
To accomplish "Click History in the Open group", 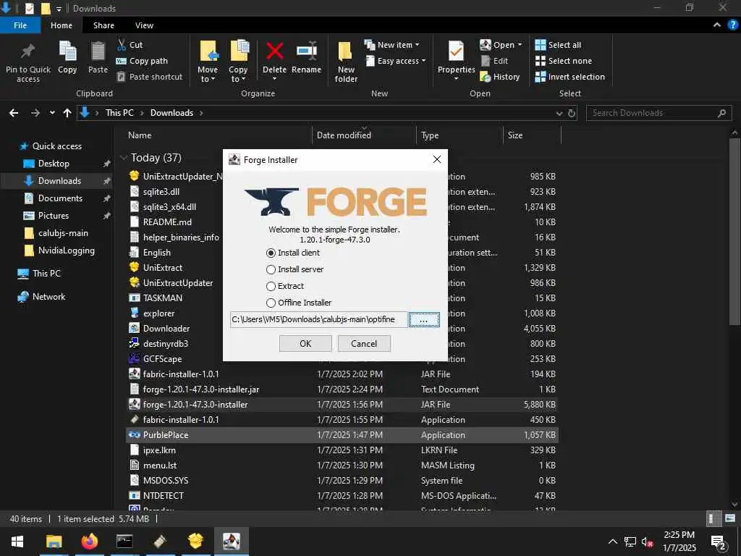I will point(499,77).
